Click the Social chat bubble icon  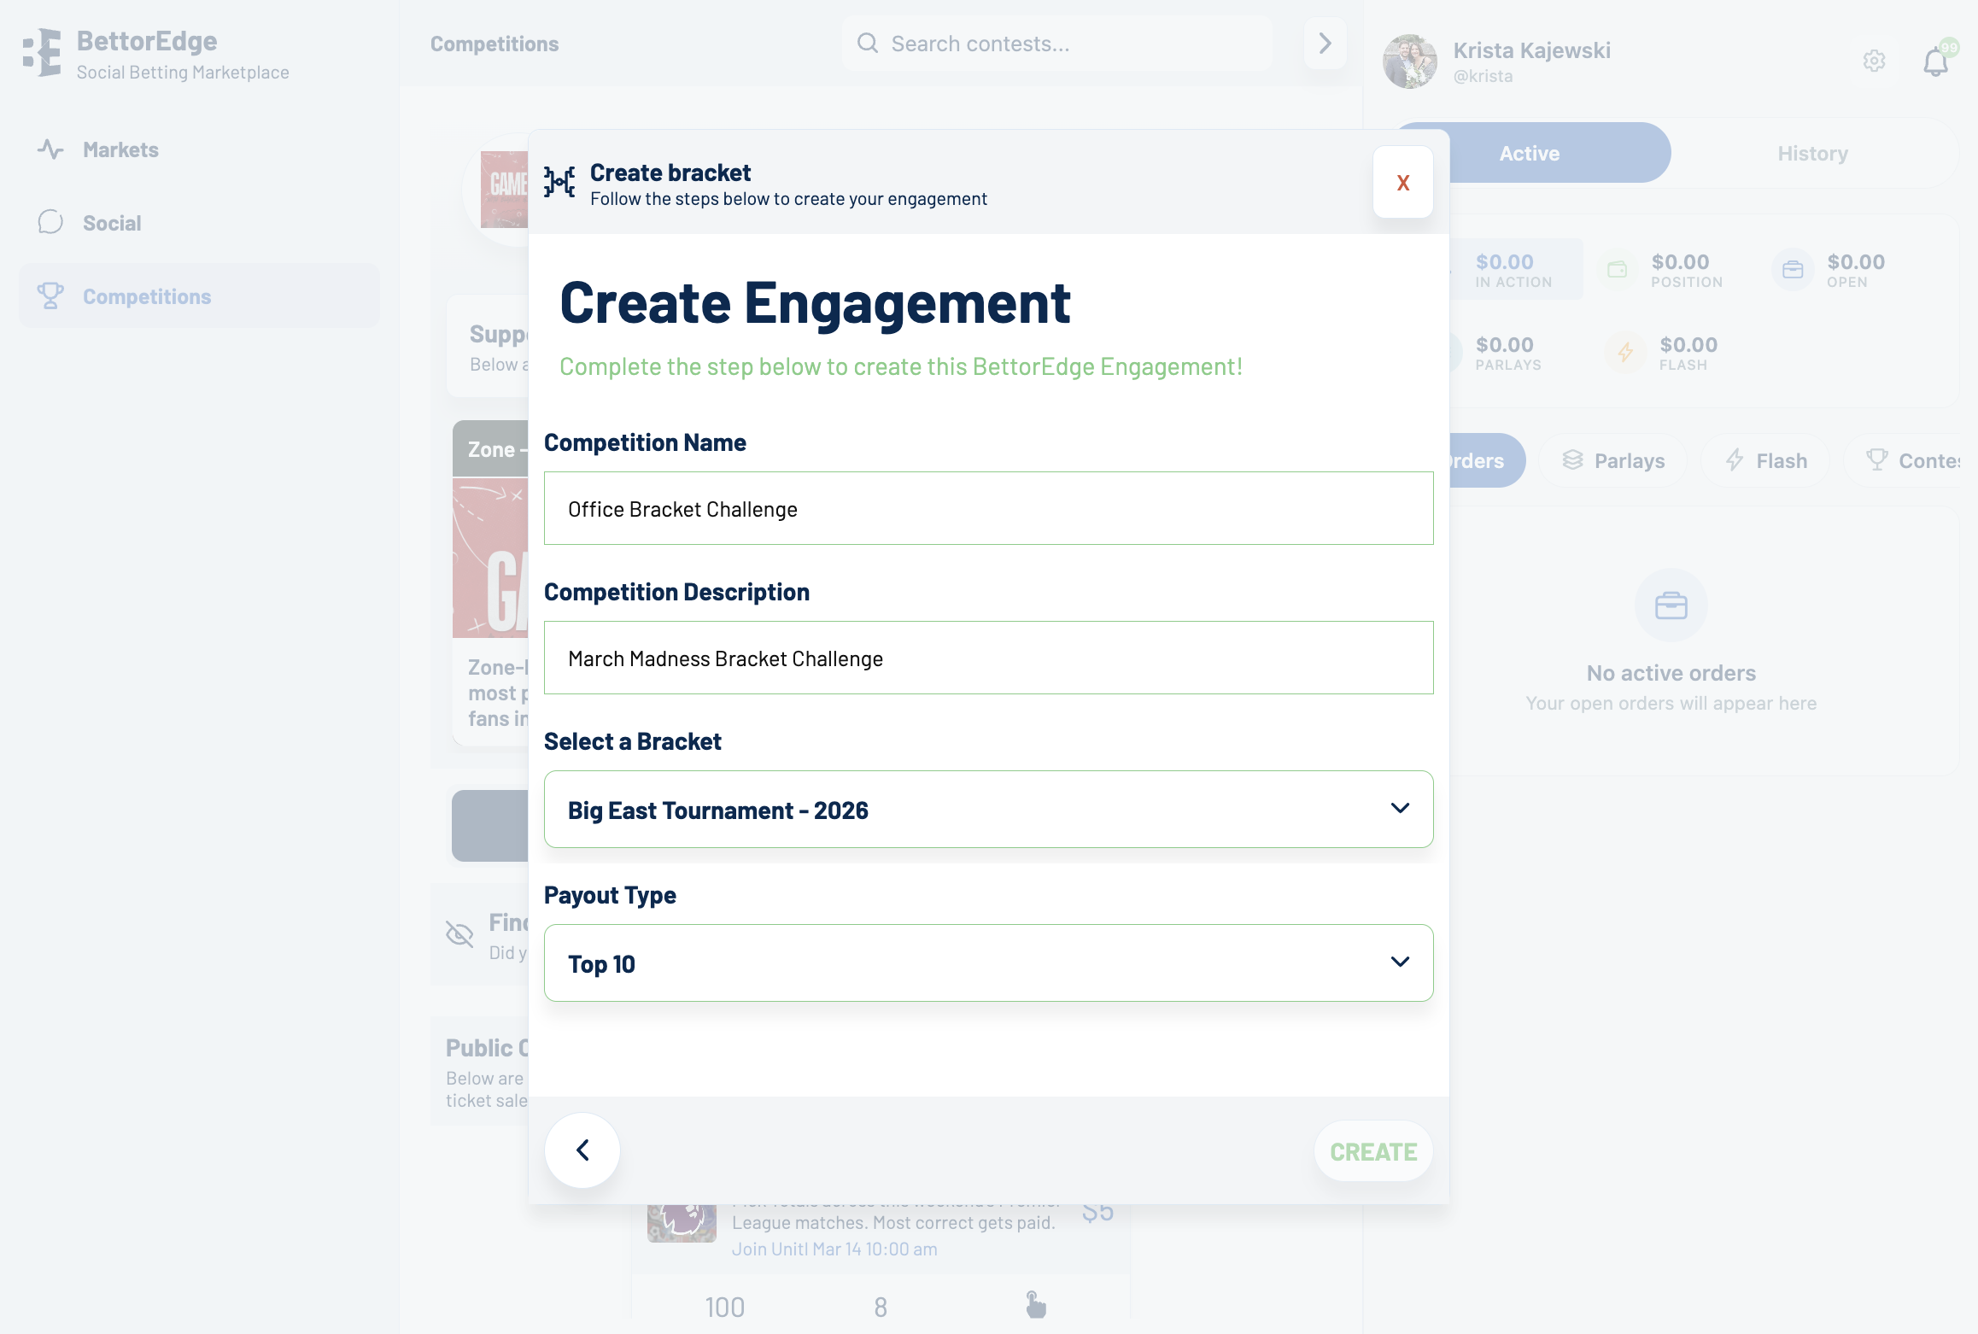click(x=50, y=223)
